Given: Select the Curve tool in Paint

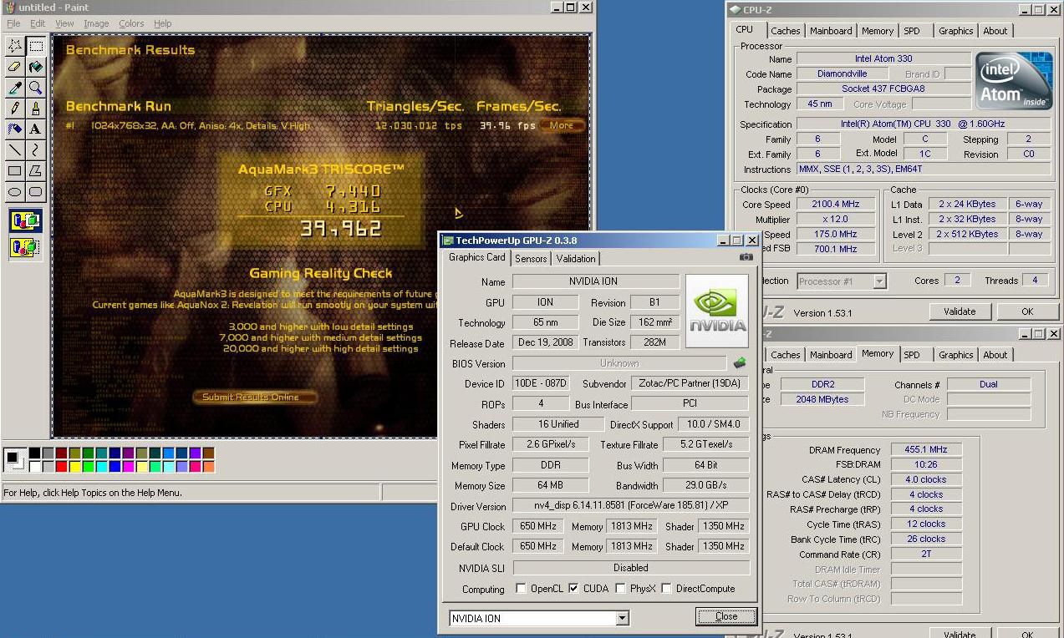Looking at the screenshot, I should (x=35, y=150).
